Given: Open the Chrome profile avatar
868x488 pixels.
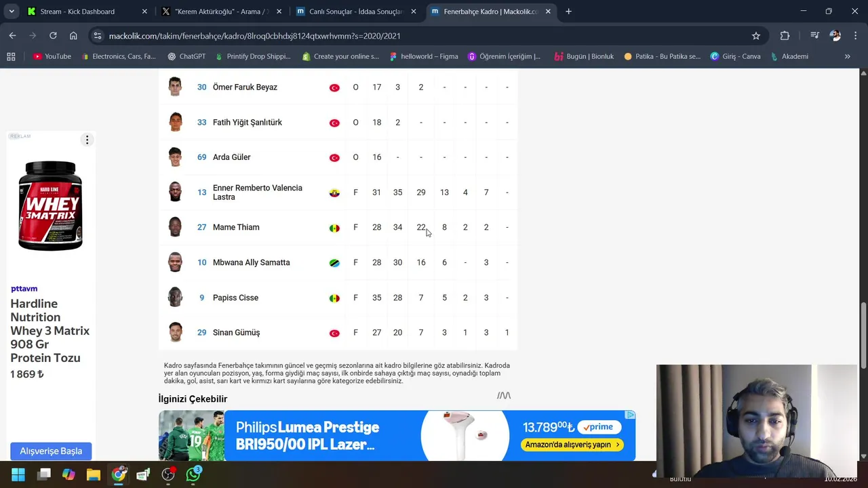Looking at the screenshot, I should 835,35.
